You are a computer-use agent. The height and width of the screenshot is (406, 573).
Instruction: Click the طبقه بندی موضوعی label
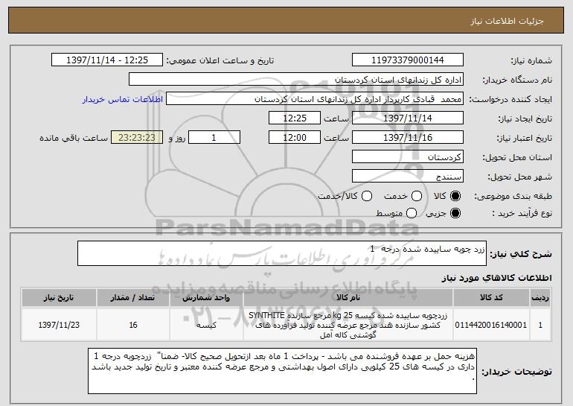pyautogui.click(x=513, y=197)
